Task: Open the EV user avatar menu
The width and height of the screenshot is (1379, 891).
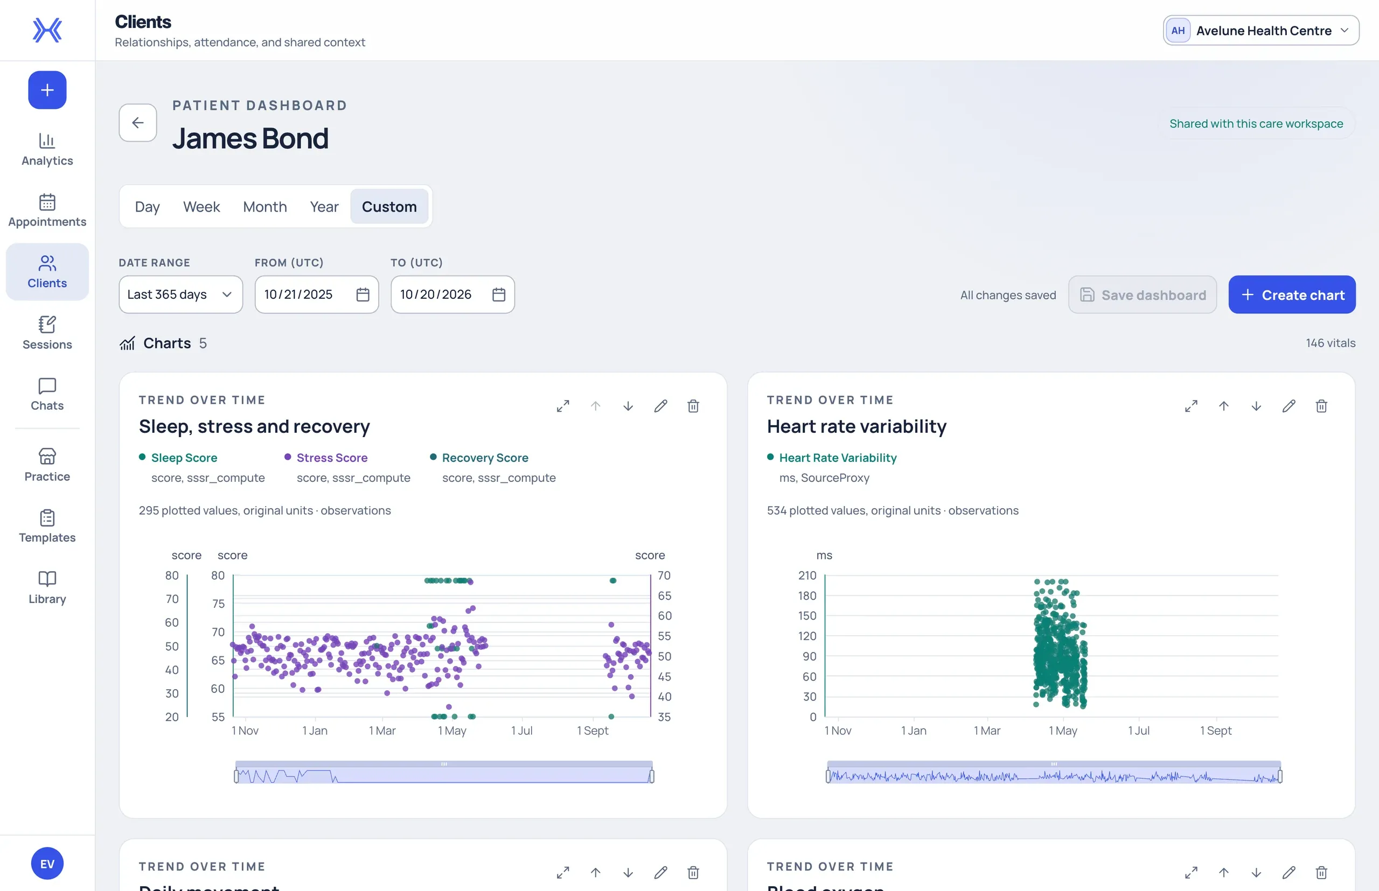Action: (x=47, y=864)
